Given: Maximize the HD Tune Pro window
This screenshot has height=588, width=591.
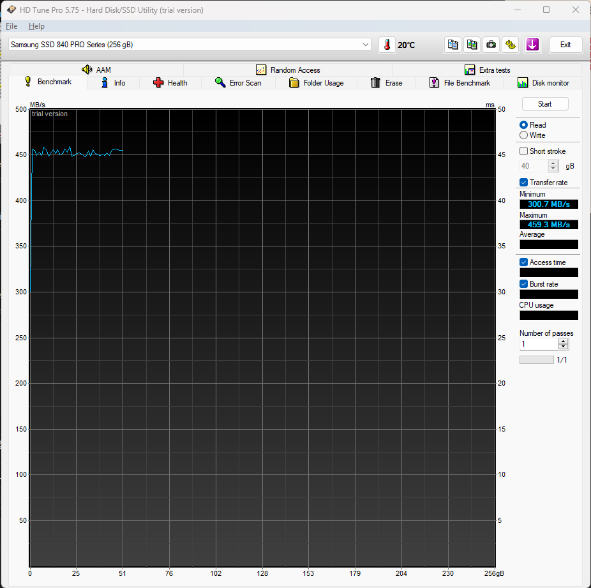Looking at the screenshot, I should (546, 10).
